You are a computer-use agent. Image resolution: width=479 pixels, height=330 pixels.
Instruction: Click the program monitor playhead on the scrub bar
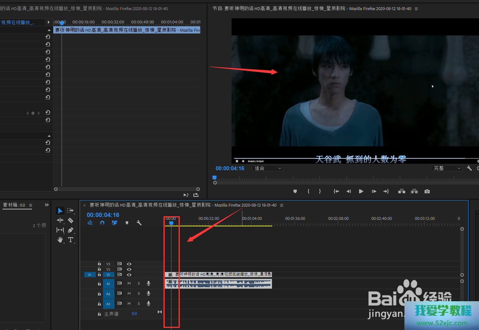[x=214, y=178]
